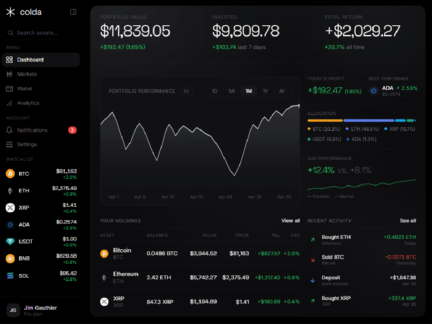Image resolution: width=432 pixels, height=324 pixels.
Task: Click the ETH (48.5%) legend entry
Action: point(362,129)
